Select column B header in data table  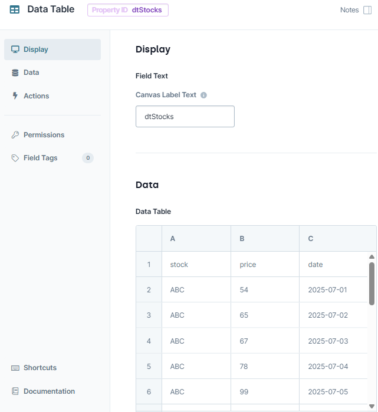[265, 239]
